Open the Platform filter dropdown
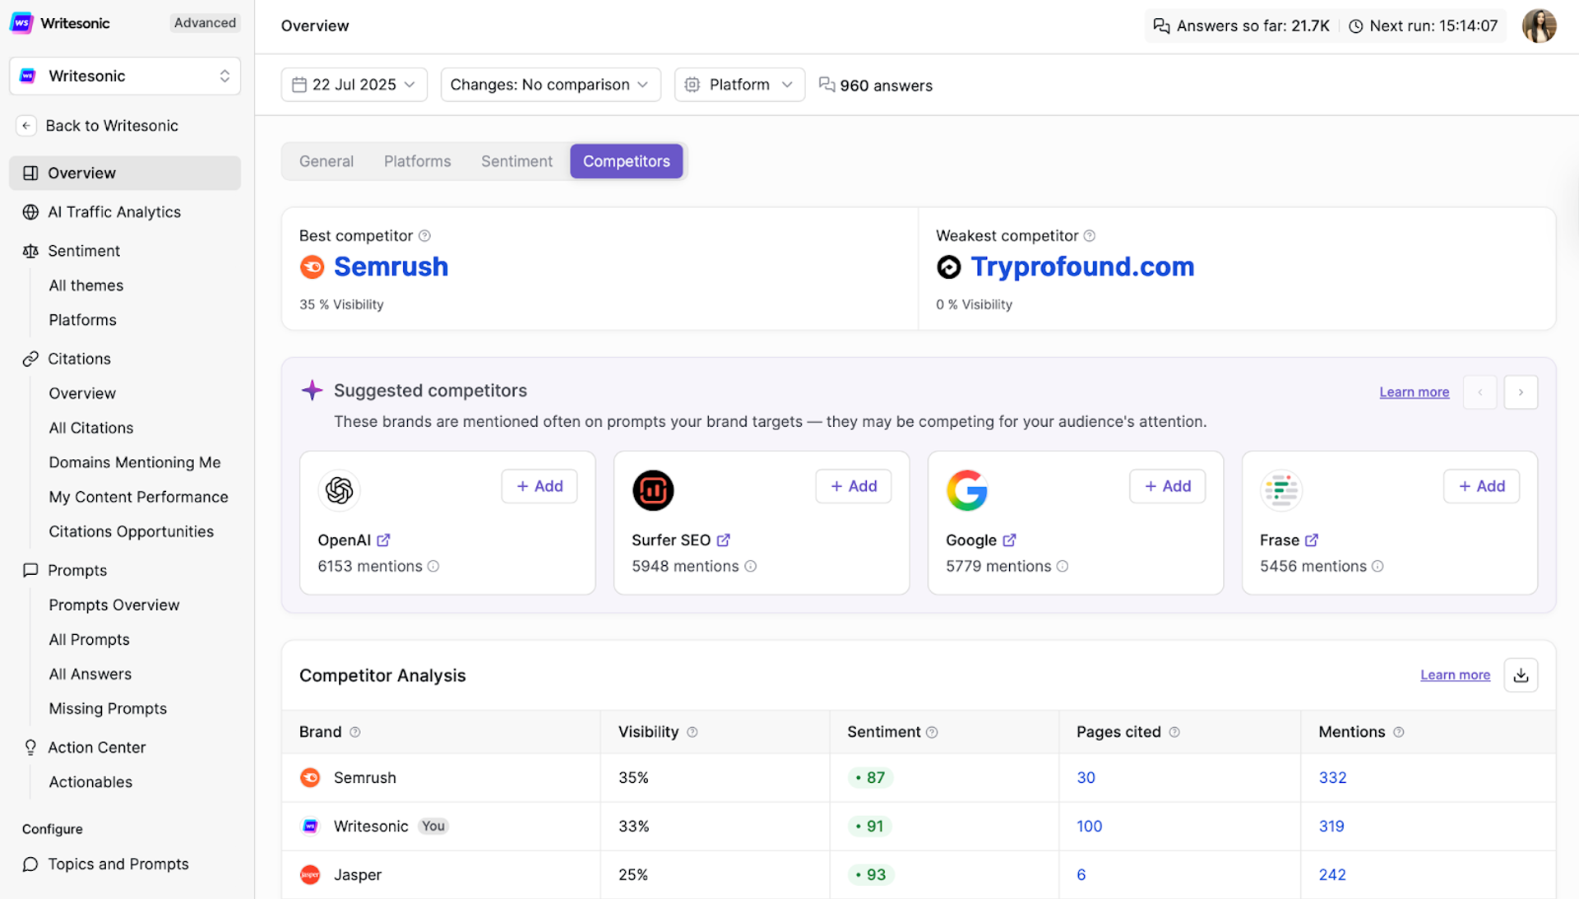This screenshot has width=1579, height=899. pos(739,85)
